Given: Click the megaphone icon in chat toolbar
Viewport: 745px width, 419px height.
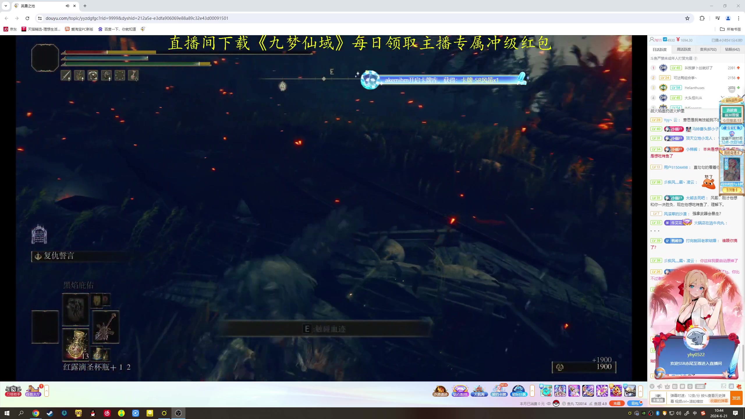Looking at the screenshot, I should (660, 386).
